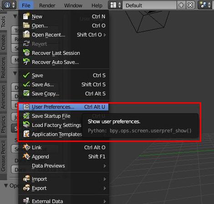Screen dimensions: 214x204
Task: Click the Default layout name field
Action: pos(149,5)
